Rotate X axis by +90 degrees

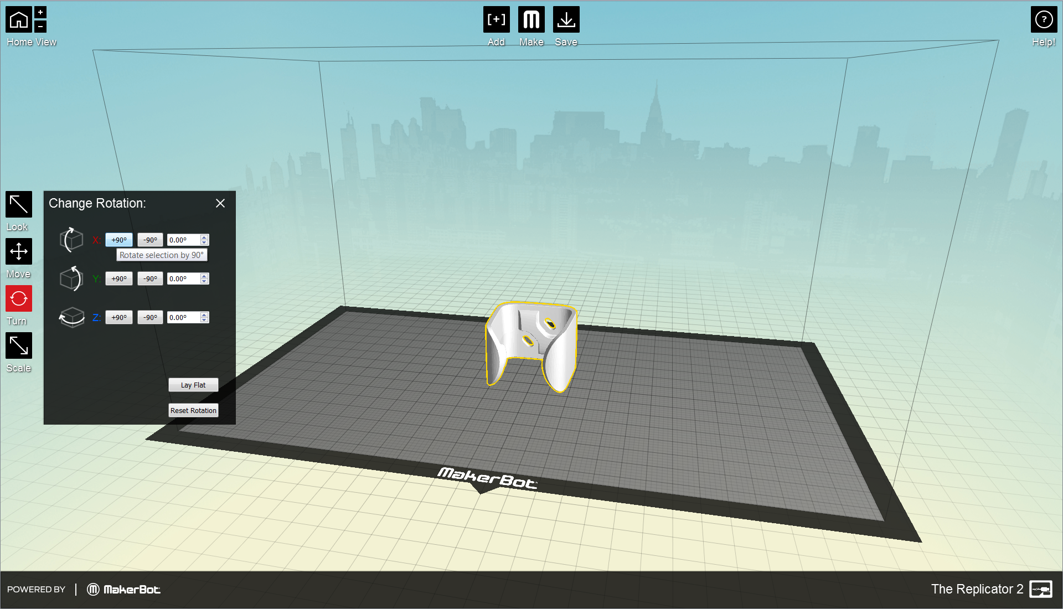(x=119, y=240)
